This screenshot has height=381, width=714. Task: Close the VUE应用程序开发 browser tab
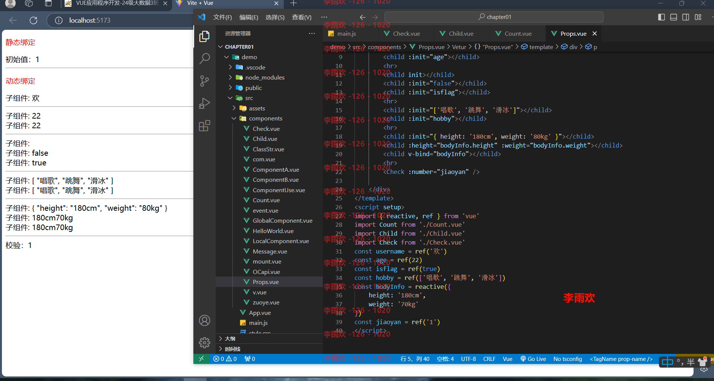pos(165,3)
